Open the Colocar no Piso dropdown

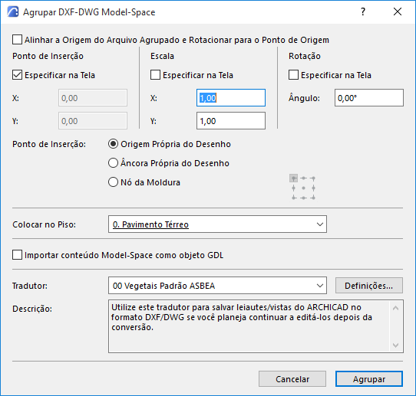[217, 224]
